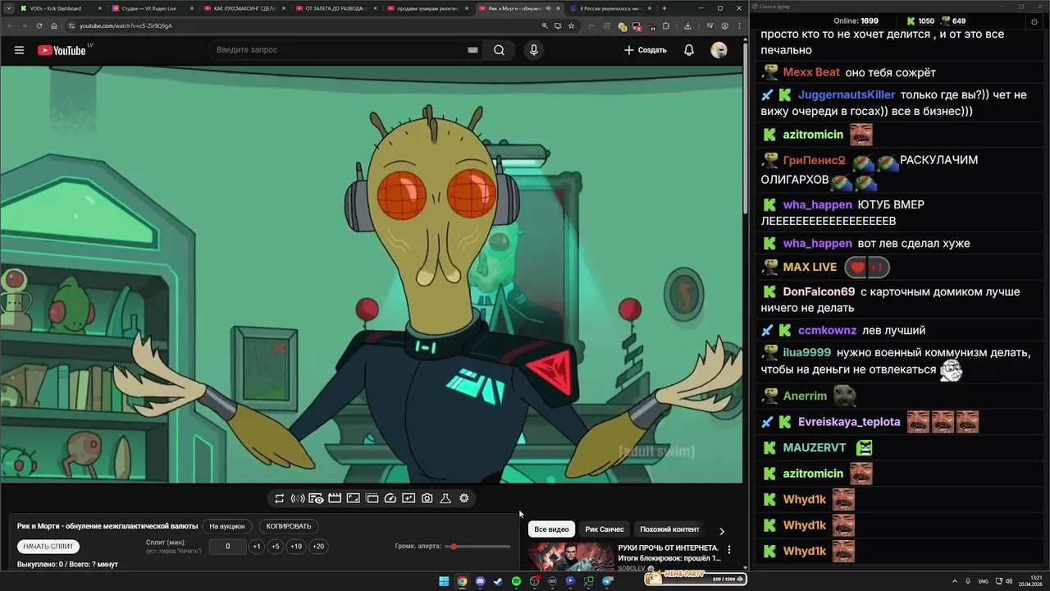Go to the YouTube home logo
Image resolution: width=1050 pixels, height=591 pixels.
pyautogui.click(x=62, y=50)
